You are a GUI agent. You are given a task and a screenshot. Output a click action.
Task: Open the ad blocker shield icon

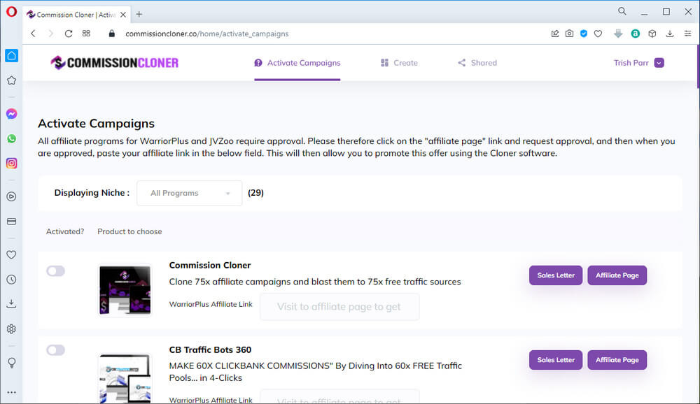tap(584, 34)
